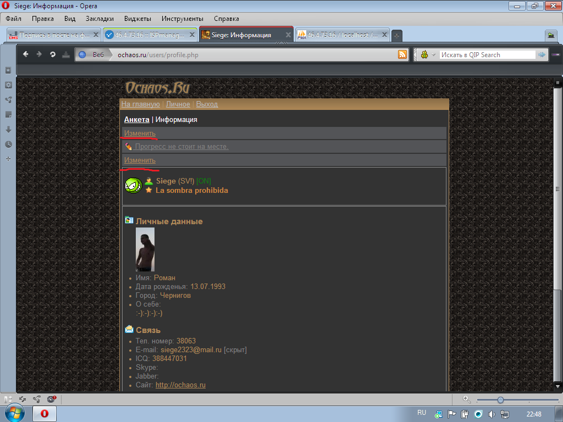This screenshot has width=563, height=422.
Task: Click the Анкета link
Action: click(137, 119)
